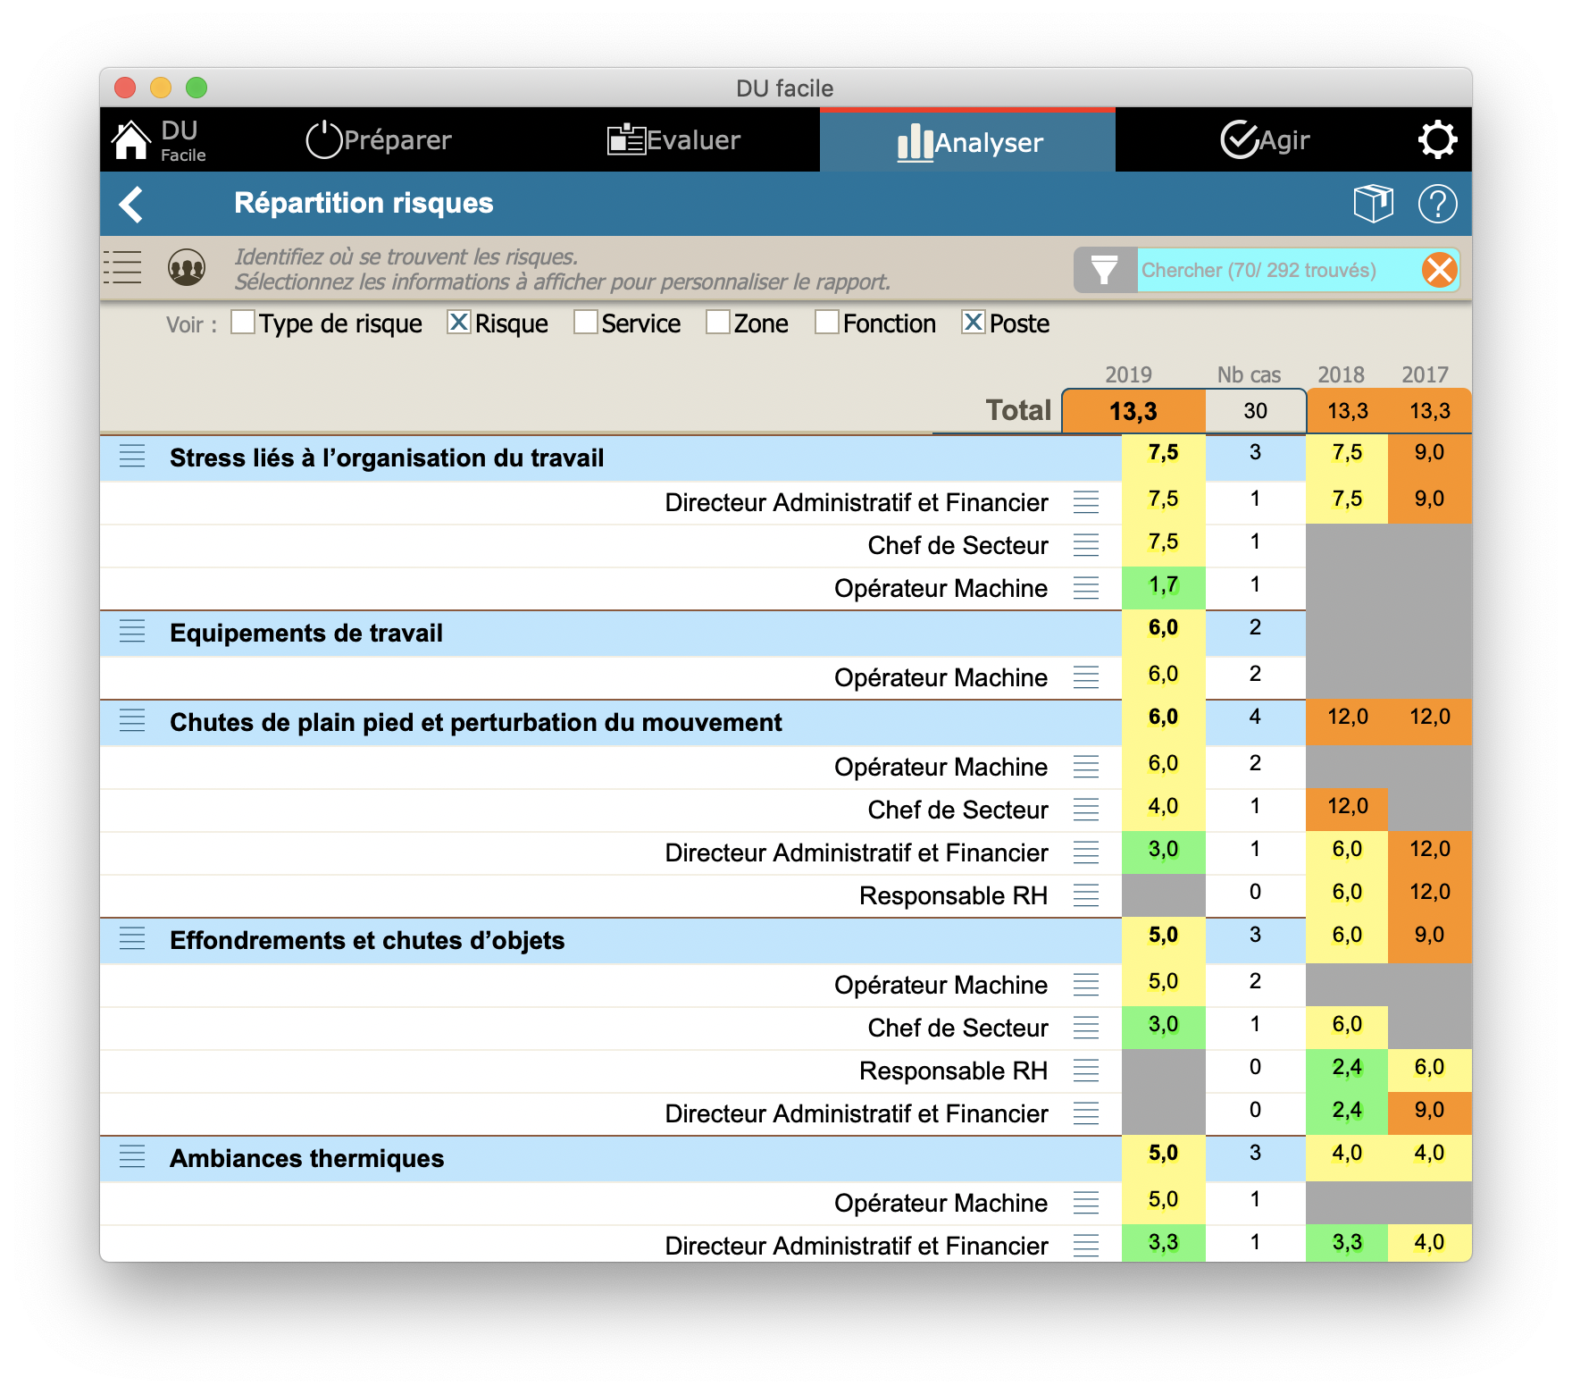Click the Nb cas column header
1572x1394 pixels.
[1249, 374]
